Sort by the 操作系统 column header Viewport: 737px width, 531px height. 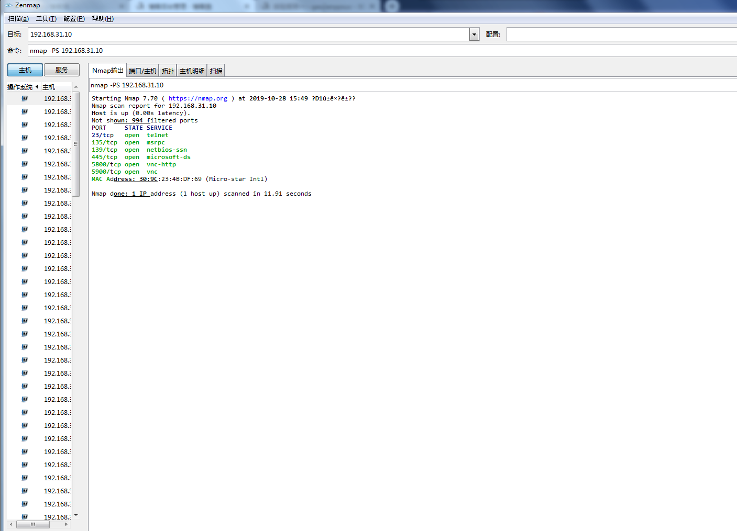pos(21,87)
